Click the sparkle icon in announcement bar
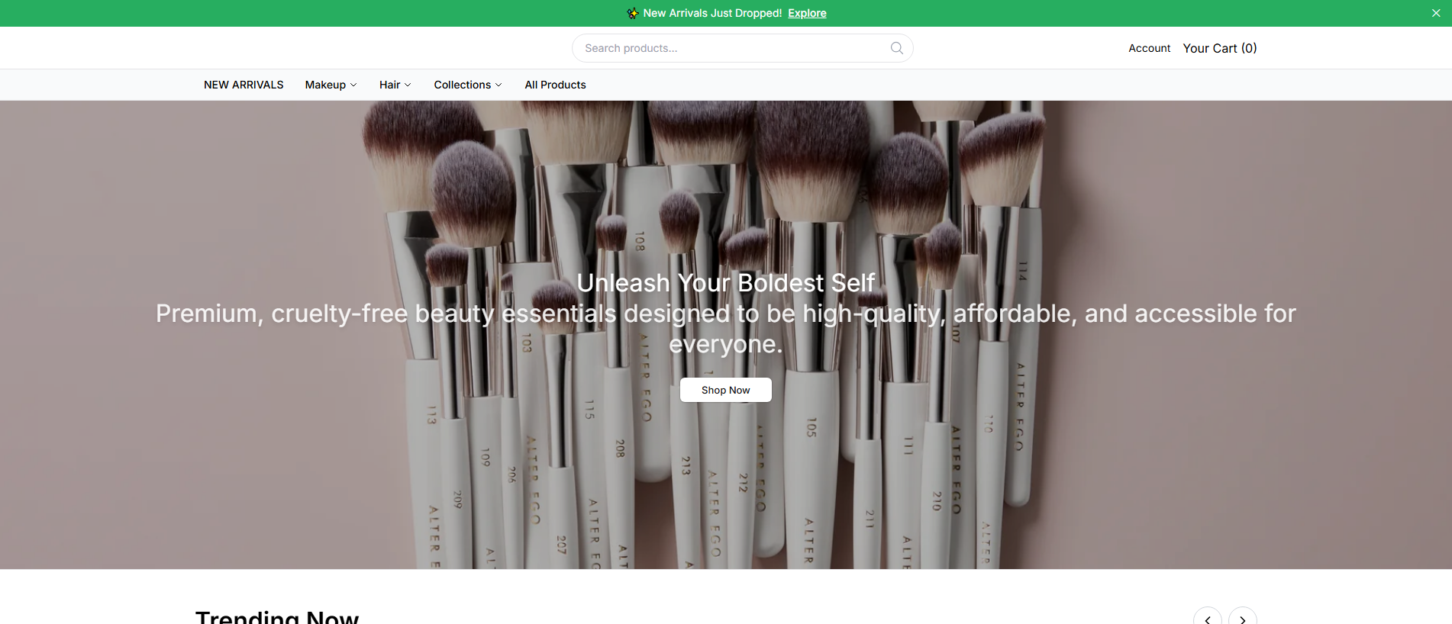 click(x=632, y=13)
